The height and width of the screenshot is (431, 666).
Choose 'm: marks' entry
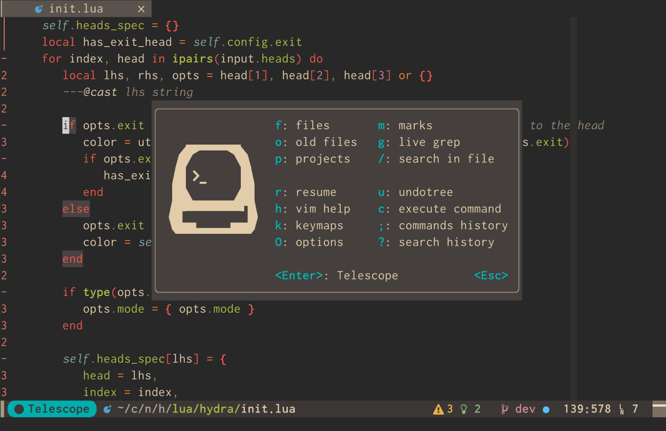405,125
